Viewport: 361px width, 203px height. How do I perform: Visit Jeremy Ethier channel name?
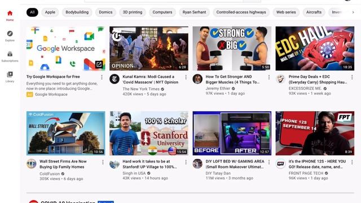coord(218,89)
